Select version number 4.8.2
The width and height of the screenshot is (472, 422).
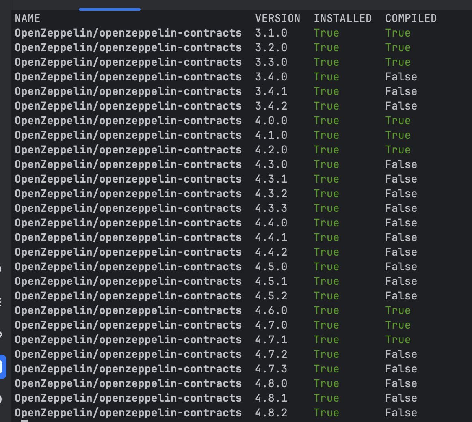[x=271, y=413]
